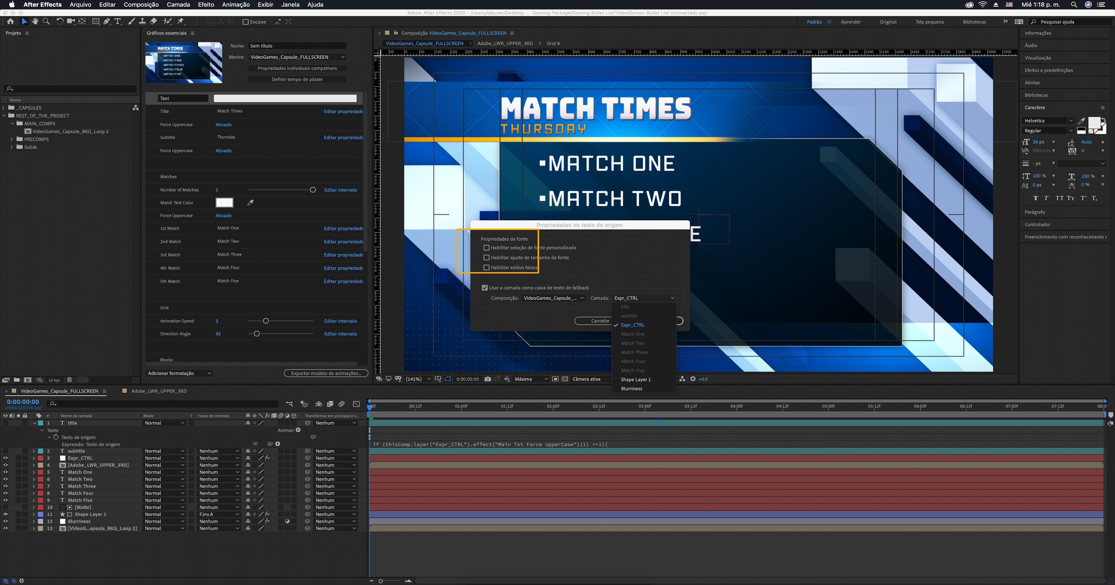Click the snapshot camera icon in viewer
Viewport: 1115px width, 585px height.
point(488,379)
